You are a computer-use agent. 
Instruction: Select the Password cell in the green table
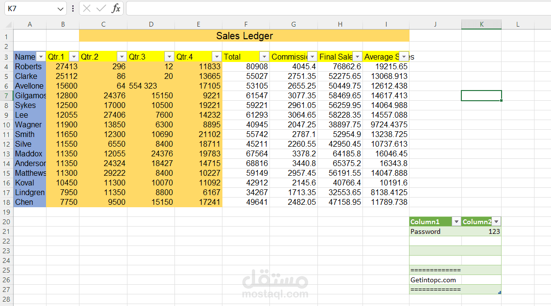pyautogui.click(x=425, y=231)
